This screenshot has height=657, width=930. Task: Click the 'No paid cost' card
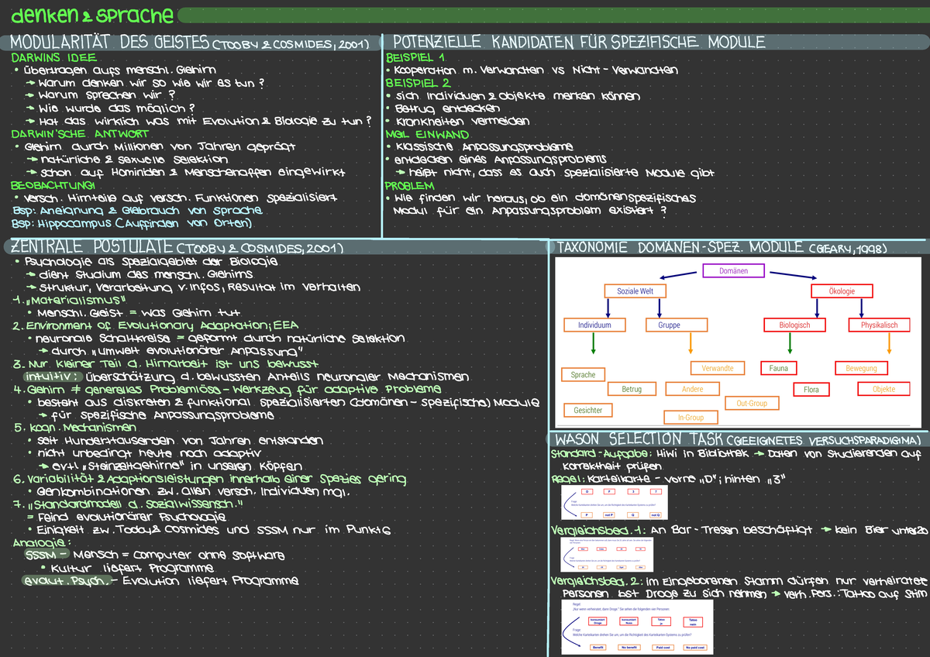[x=695, y=647]
